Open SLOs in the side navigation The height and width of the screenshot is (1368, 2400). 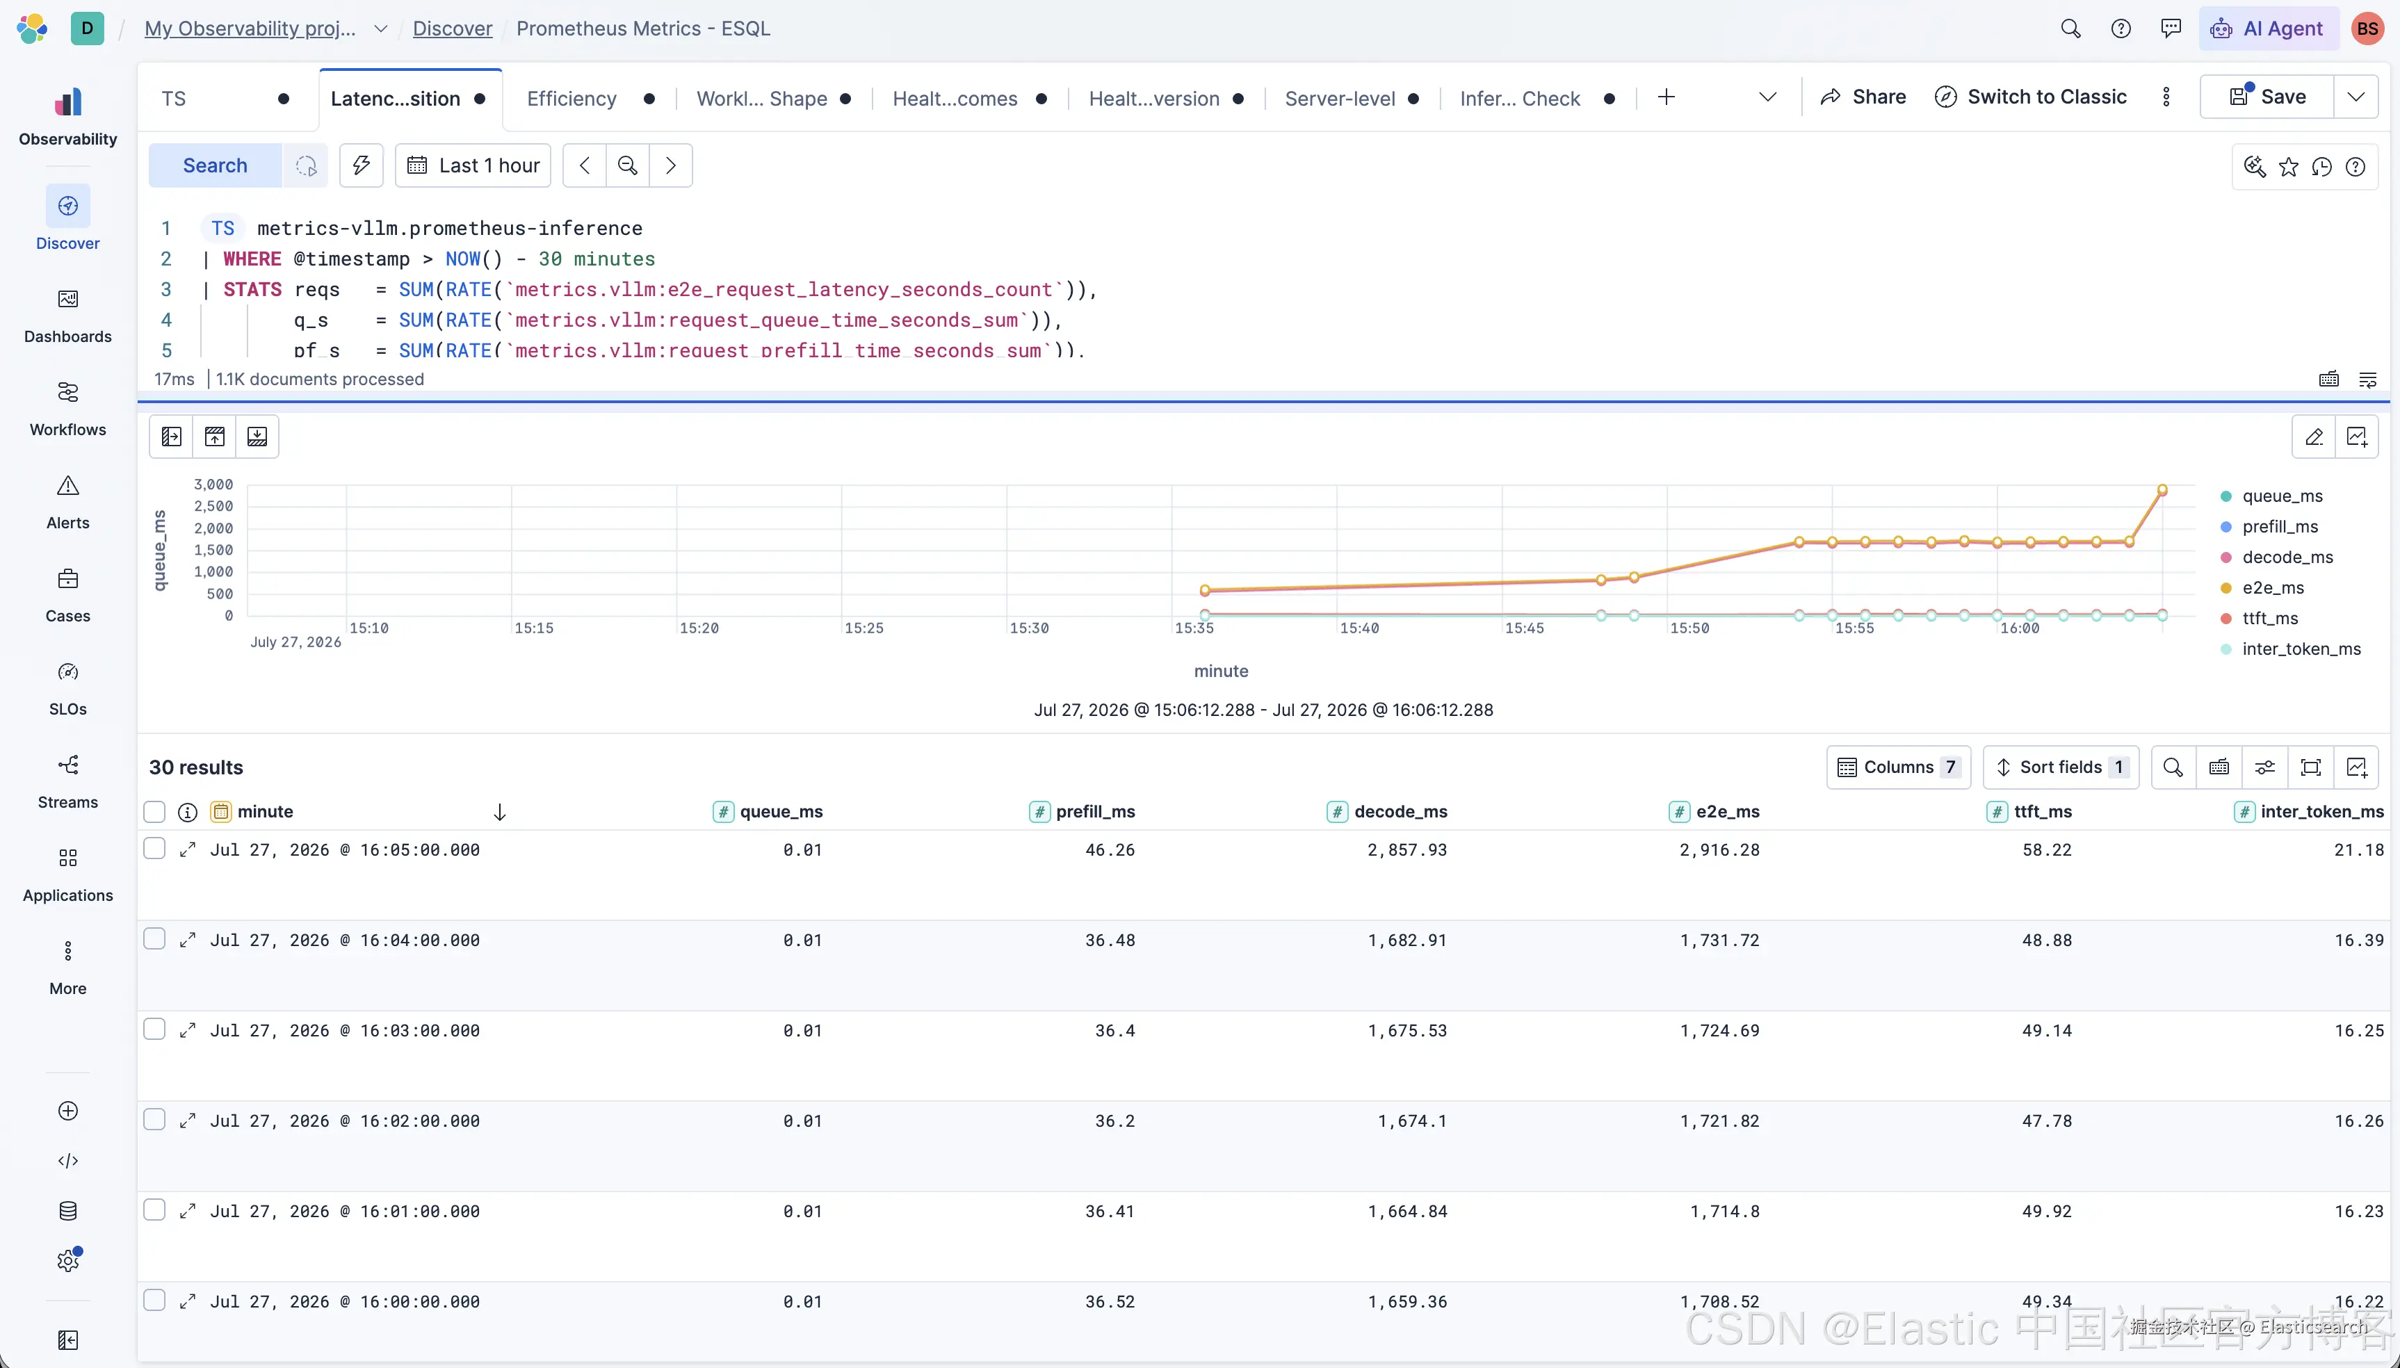click(x=67, y=689)
